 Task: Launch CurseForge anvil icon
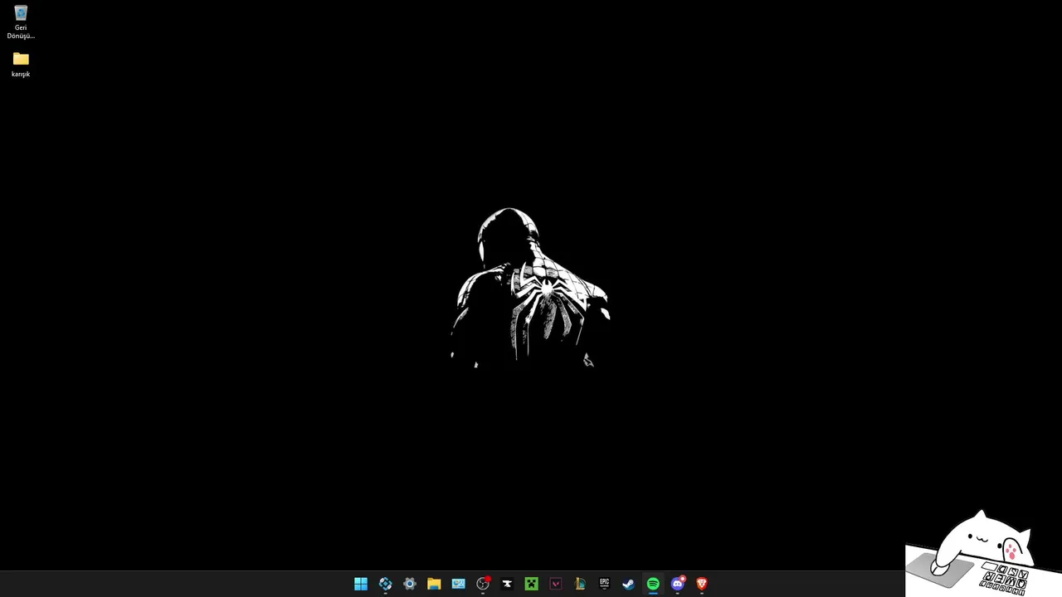[x=507, y=584]
